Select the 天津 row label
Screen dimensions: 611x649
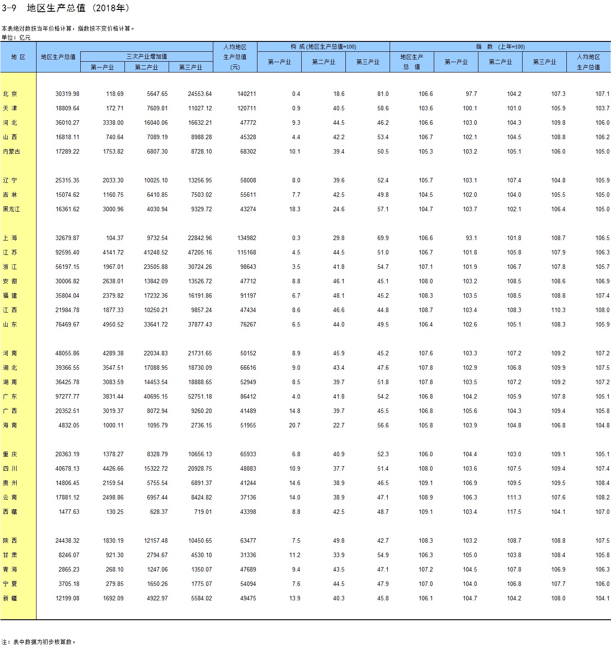coord(10,108)
